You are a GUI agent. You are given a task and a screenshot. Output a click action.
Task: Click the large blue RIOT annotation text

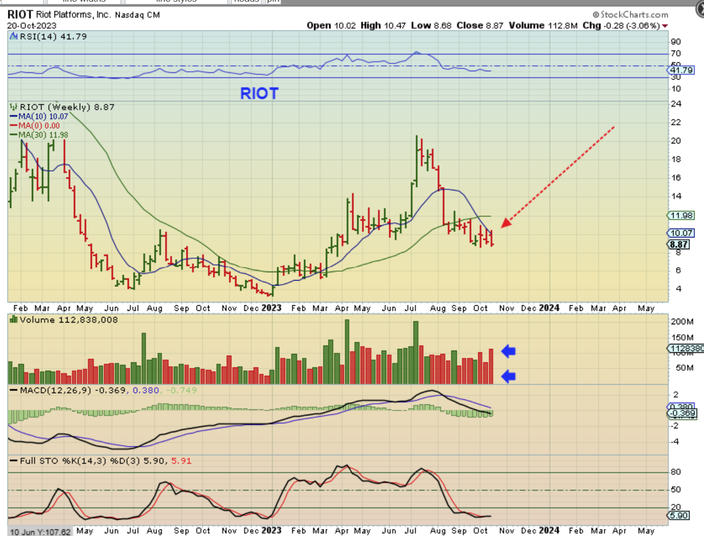tap(259, 94)
